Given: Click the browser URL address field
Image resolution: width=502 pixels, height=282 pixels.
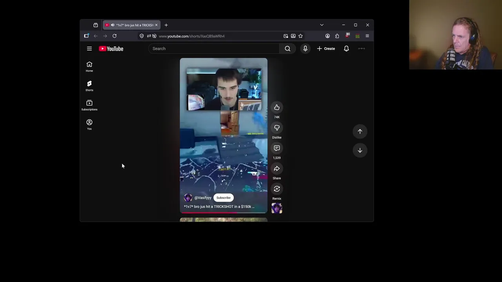Looking at the screenshot, I should point(220,36).
